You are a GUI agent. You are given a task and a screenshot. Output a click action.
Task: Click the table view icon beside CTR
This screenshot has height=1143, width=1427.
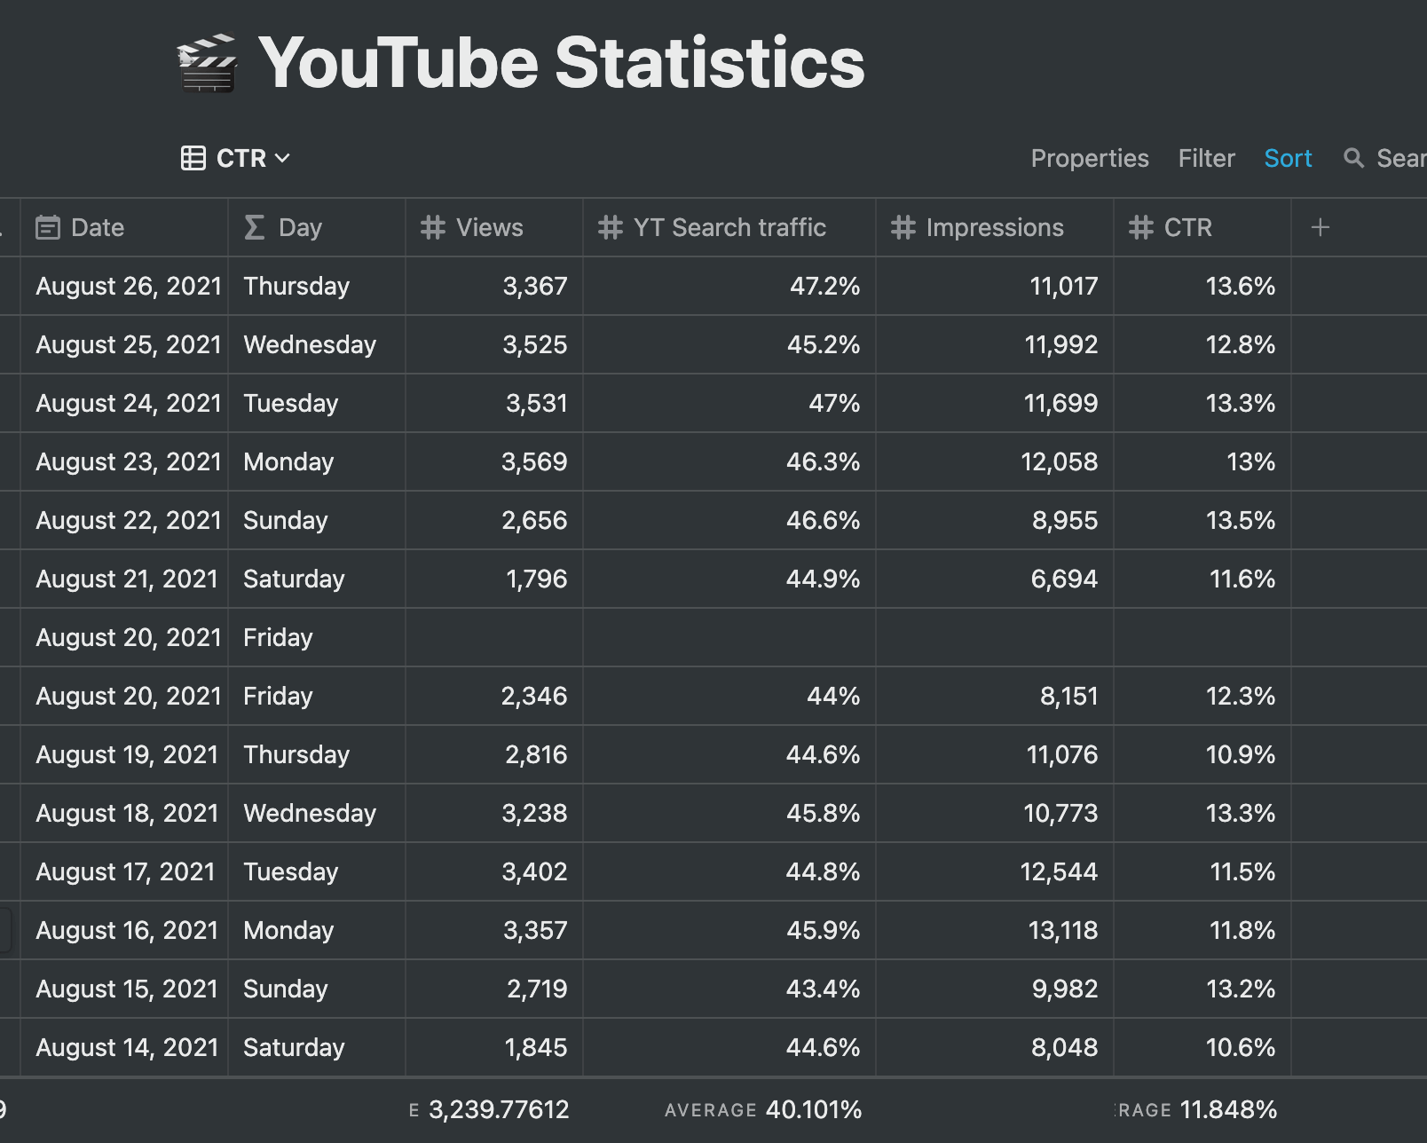click(193, 158)
